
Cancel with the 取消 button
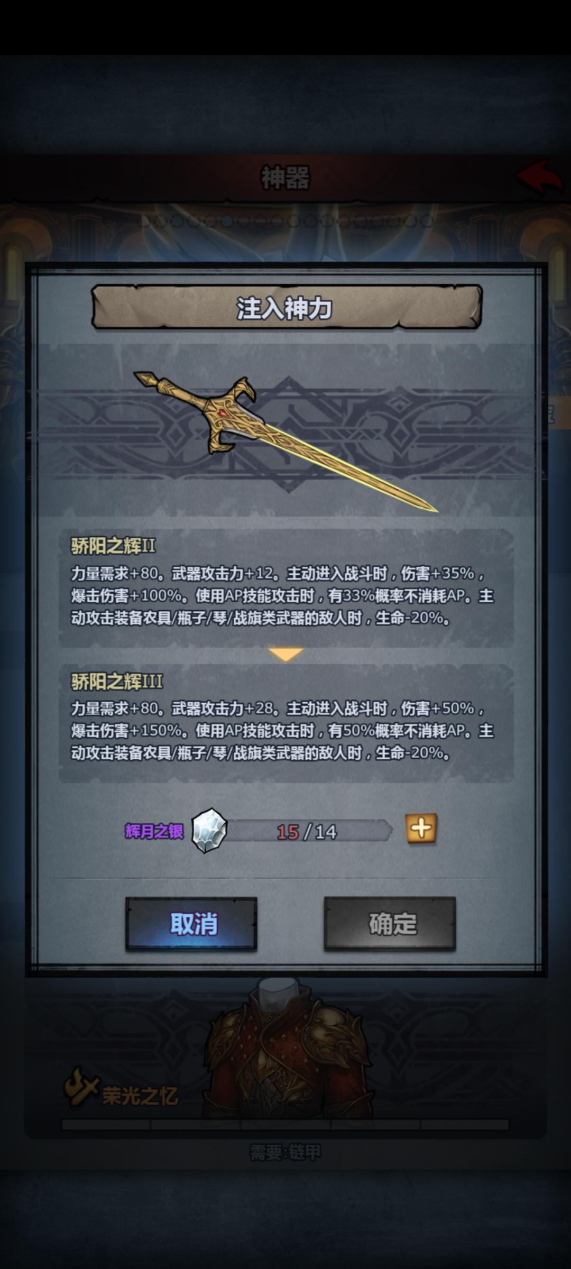coord(191,924)
